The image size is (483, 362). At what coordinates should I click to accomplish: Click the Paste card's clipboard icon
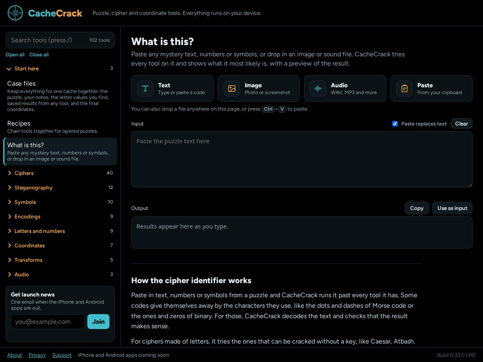[405, 88]
